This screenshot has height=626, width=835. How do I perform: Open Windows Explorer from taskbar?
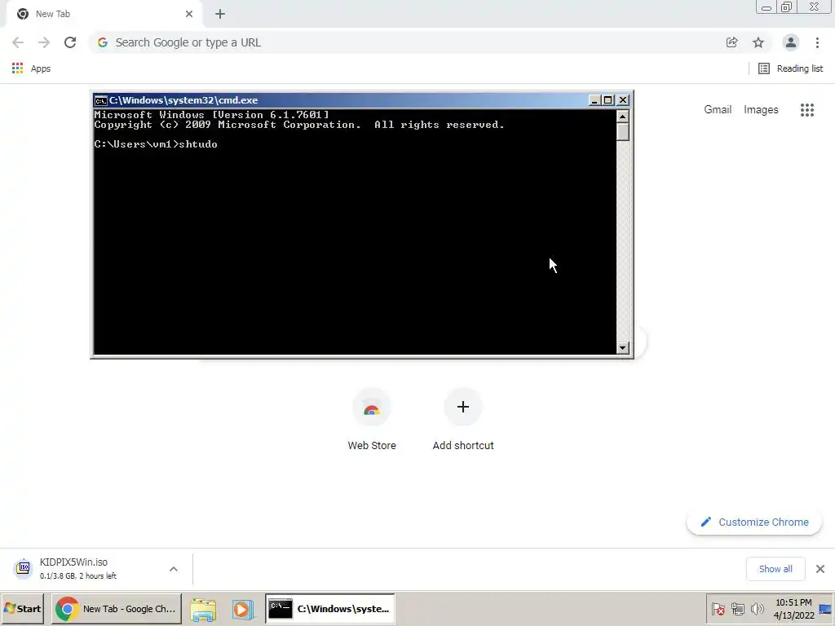(203, 609)
